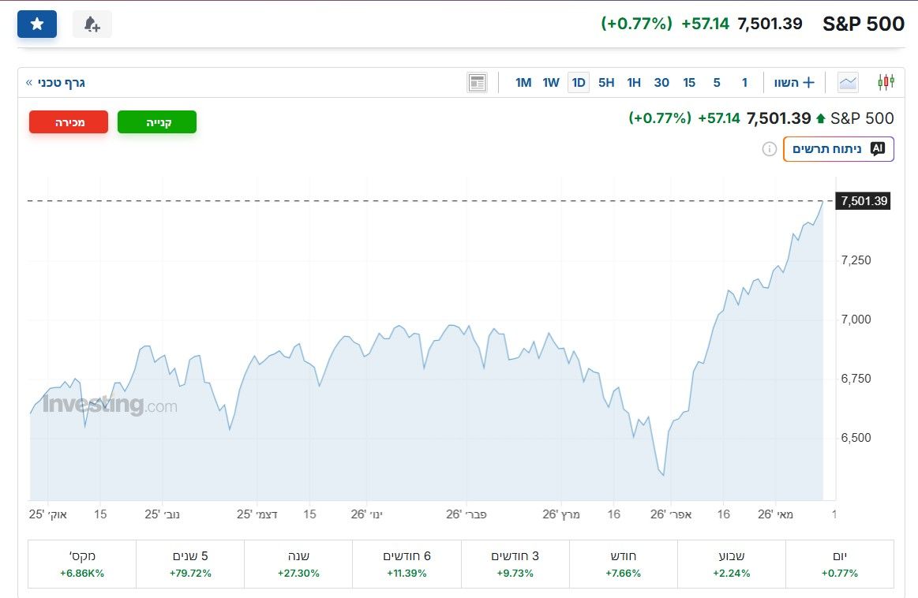Select the 3 months +9.73% range
This screenshot has width=918, height=598.
(515, 564)
